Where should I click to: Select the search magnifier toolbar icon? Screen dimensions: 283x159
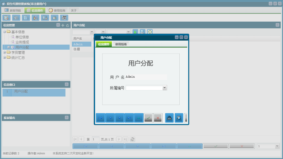click(x=6, y=17)
